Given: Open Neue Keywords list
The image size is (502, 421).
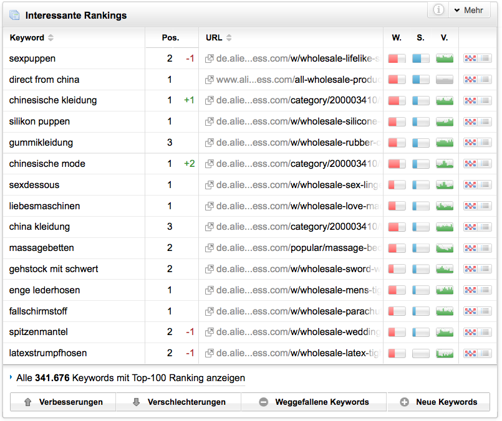Looking at the screenshot, I should coord(439,402).
